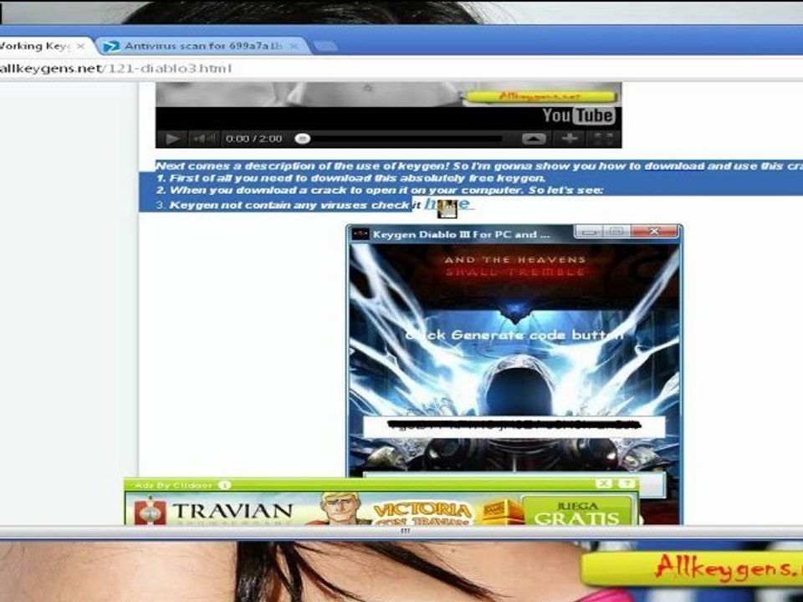Close the Keygen Diablo III window

coord(654,232)
